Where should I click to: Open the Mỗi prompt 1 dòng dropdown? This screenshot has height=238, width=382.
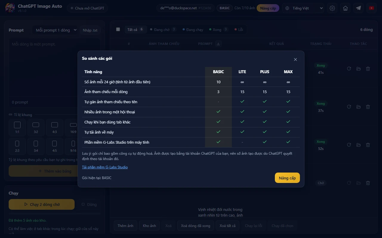(x=55, y=30)
